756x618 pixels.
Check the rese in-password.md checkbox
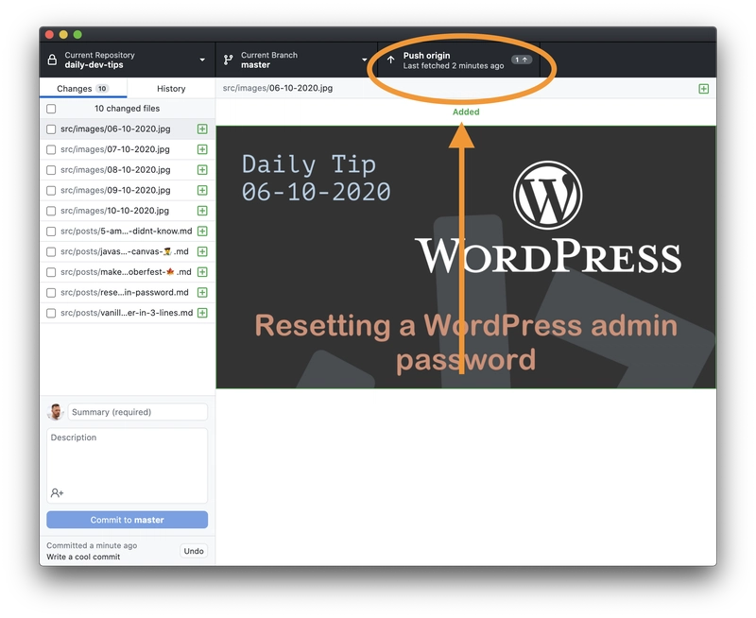(x=51, y=293)
